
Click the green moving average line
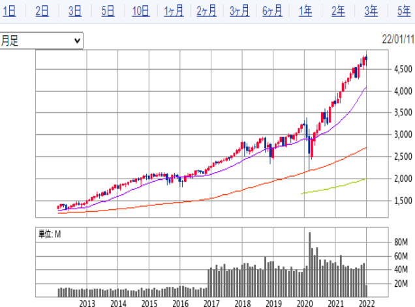click(334, 188)
